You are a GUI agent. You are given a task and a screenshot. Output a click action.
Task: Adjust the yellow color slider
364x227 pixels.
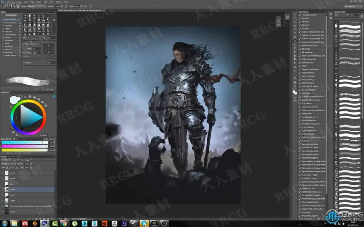25,150
